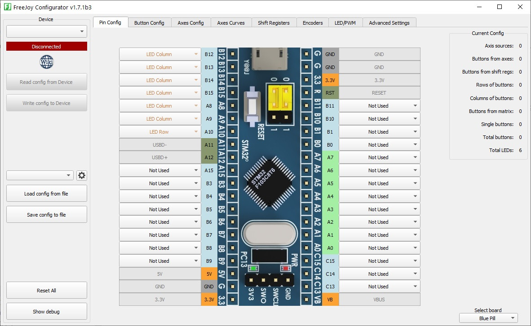Viewport: 531px width, 326px height.
Task: Click the FreeJoy app logo in title bar
Action: (x=7, y=7)
